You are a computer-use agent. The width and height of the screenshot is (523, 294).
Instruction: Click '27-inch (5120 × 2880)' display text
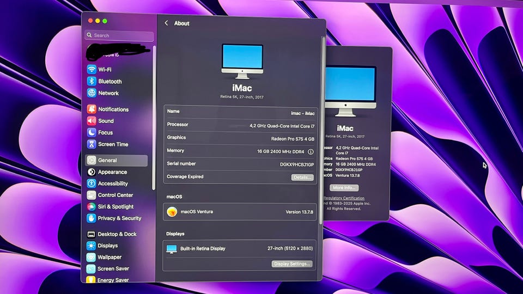pyautogui.click(x=290, y=248)
